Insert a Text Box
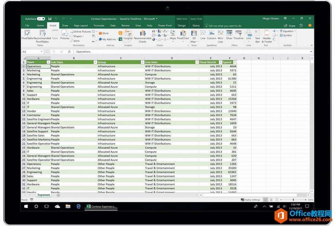335x226 pixels. coord(258,36)
